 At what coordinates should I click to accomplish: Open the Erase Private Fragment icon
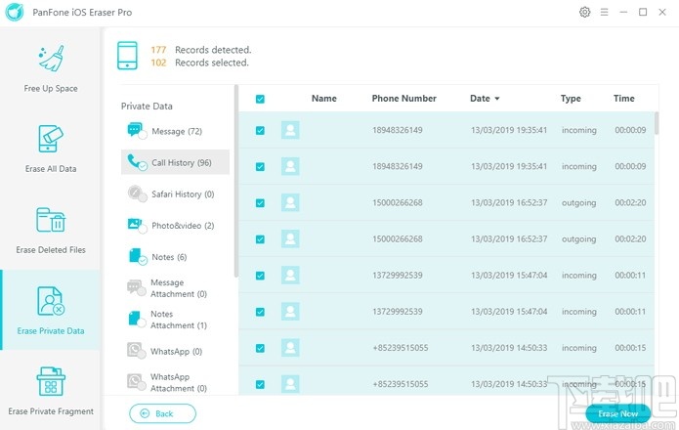[x=51, y=381]
